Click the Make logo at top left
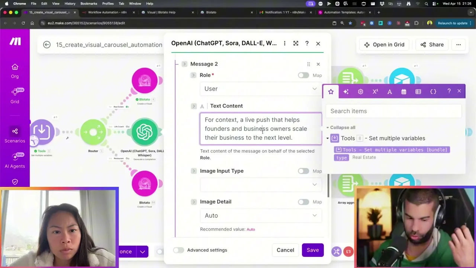This screenshot has height=268, width=476. (15, 41)
